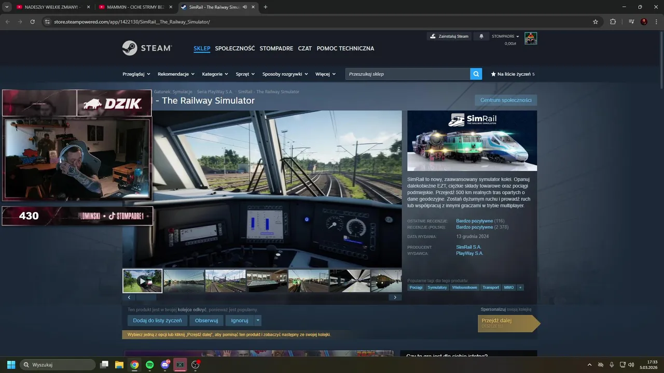Bookmark this page with star icon

click(596, 22)
